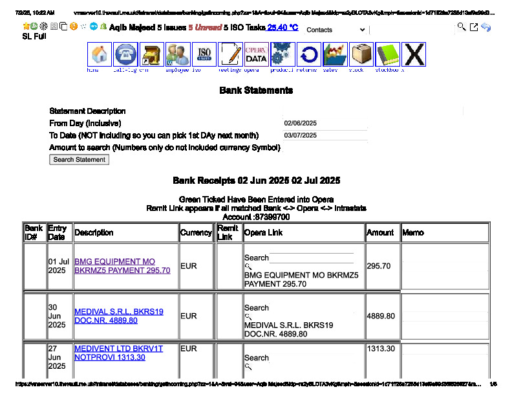Click the top-right magnifier search icon
The image size is (512, 396).
(461, 27)
